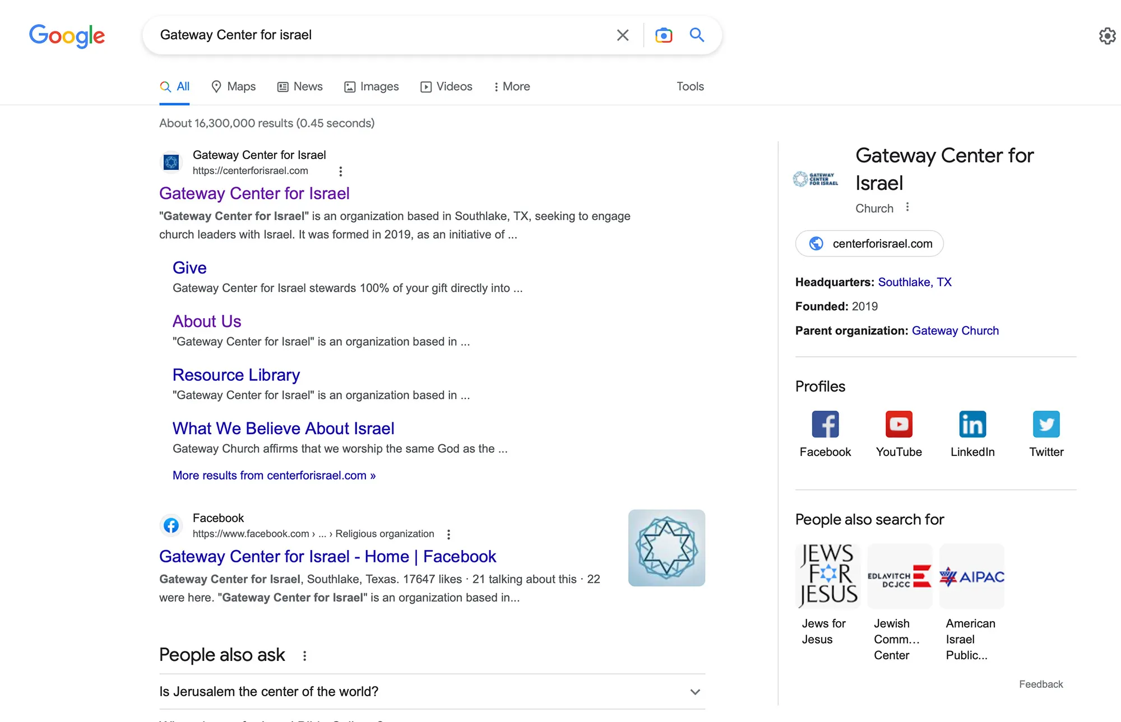Switch to the News tab
This screenshot has height=722, width=1121.
(x=300, y=87)
